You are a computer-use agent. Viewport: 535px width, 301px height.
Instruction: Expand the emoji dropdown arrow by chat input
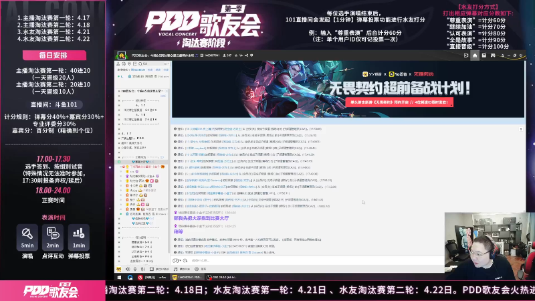point(179,261)
